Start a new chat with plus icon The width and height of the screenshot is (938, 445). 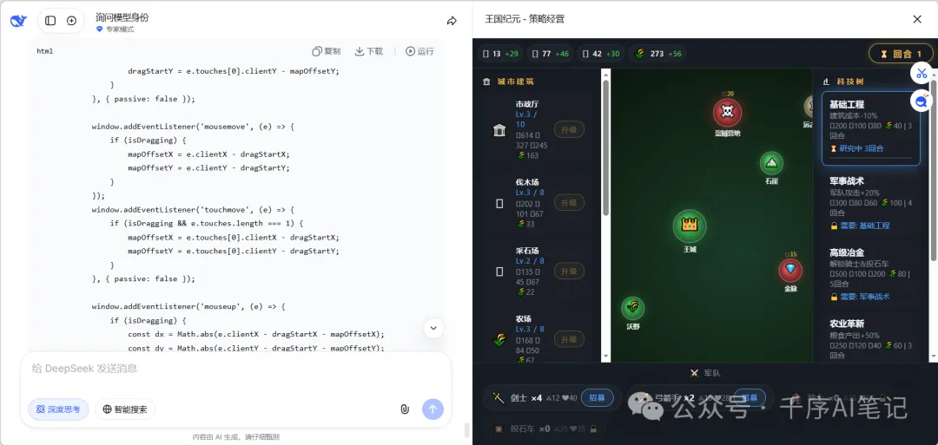(71, 21)
